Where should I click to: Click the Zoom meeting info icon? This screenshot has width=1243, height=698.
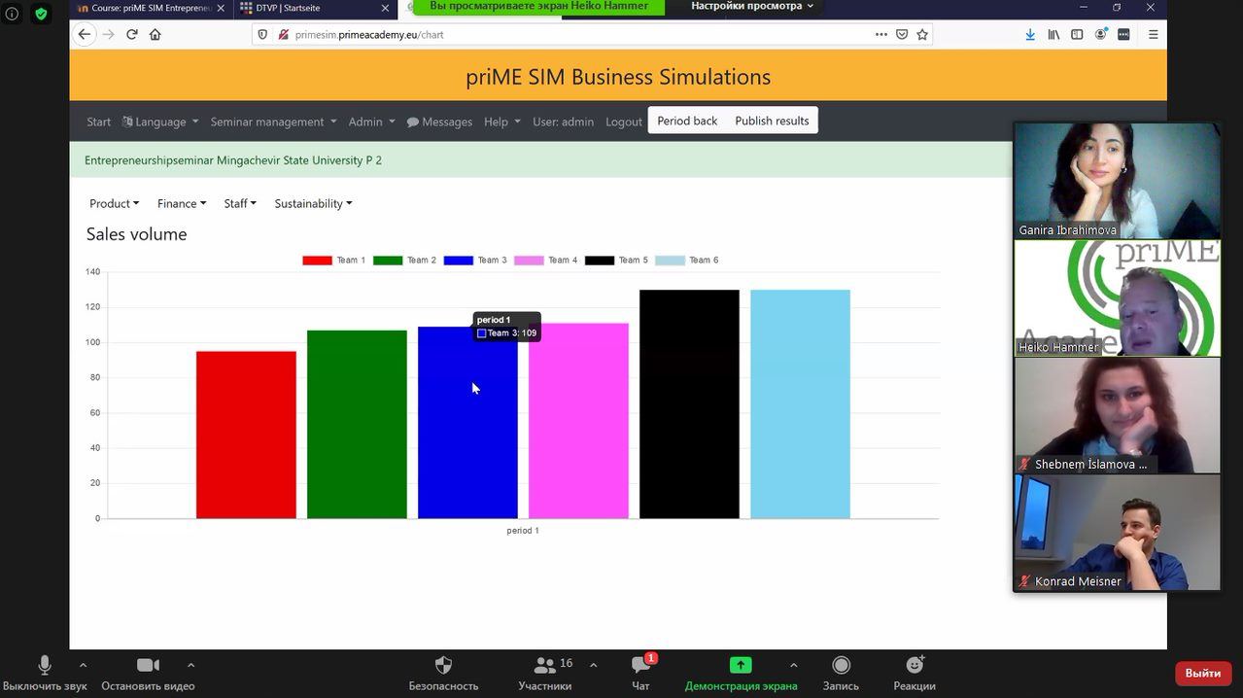pos(12,14)
